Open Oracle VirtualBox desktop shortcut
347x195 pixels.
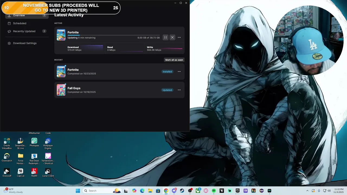[x=7, y=144]
